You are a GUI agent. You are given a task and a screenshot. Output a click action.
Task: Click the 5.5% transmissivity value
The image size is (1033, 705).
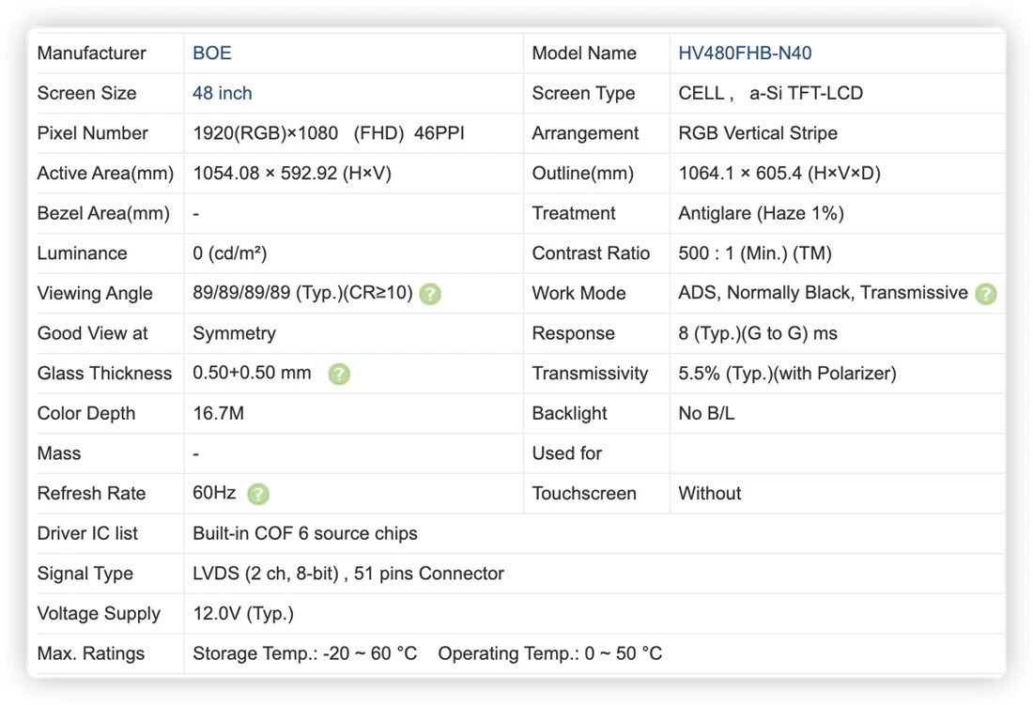[x=787, y=374]
